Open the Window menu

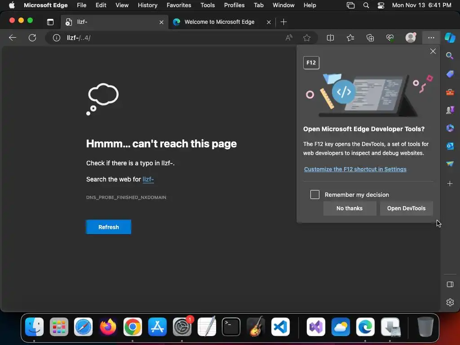283,5
